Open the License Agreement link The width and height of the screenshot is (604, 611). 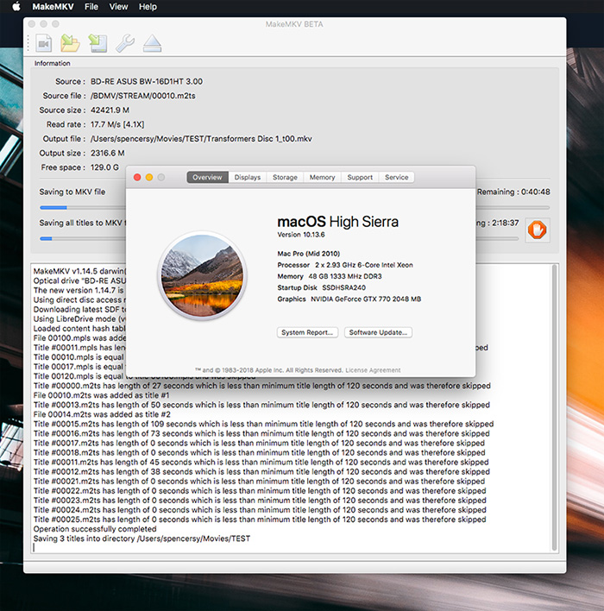[373, 370]
